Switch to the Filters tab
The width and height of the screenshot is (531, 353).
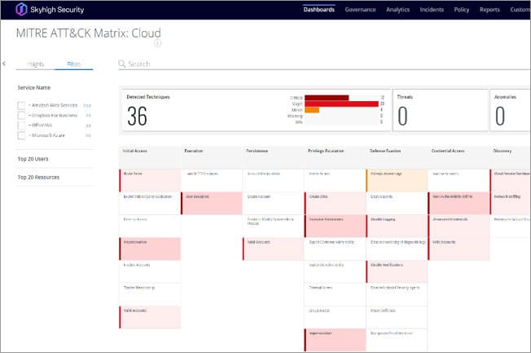73,64
